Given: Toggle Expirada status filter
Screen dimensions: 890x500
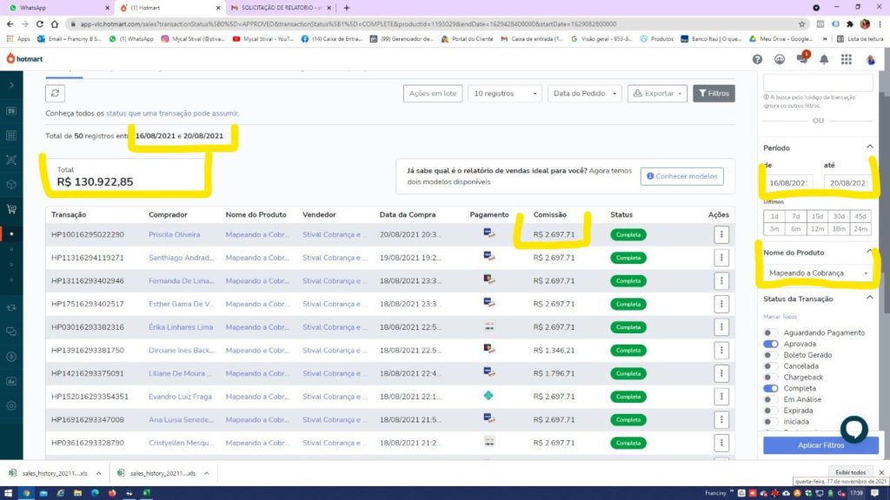Looking at the screenshot, I should click(x=770, y=411).
